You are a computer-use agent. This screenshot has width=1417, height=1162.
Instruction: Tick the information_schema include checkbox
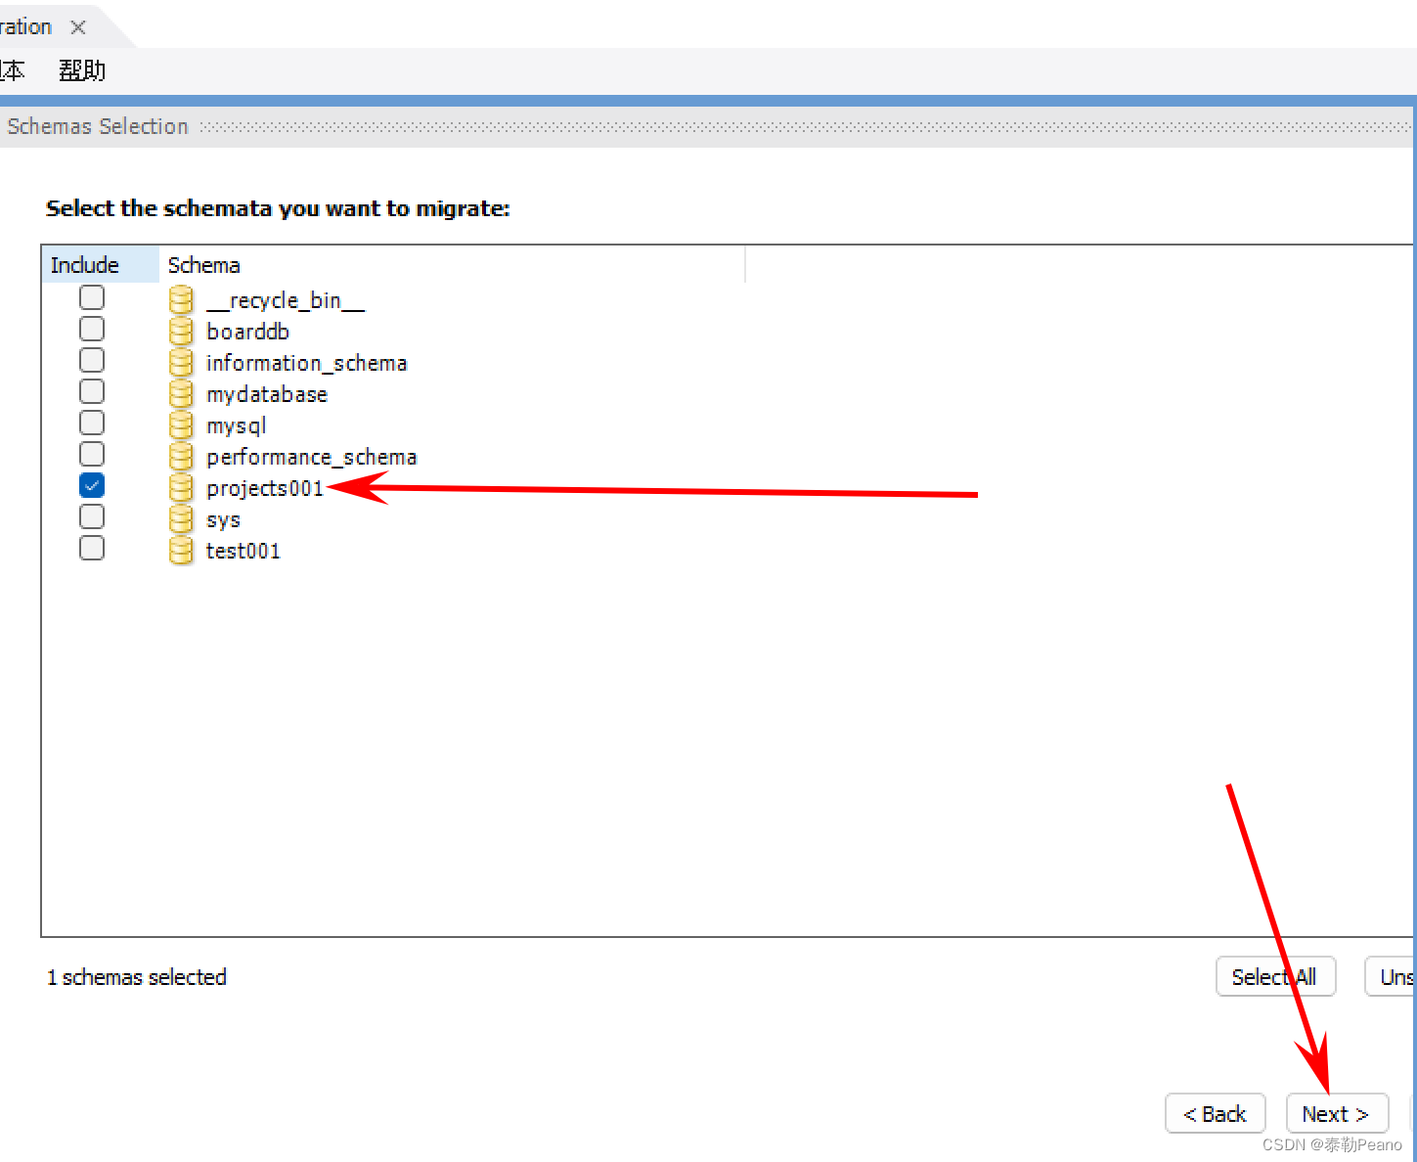coord(92,360)
